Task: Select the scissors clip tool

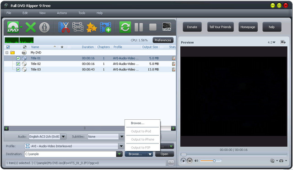Action: [64, 27]
